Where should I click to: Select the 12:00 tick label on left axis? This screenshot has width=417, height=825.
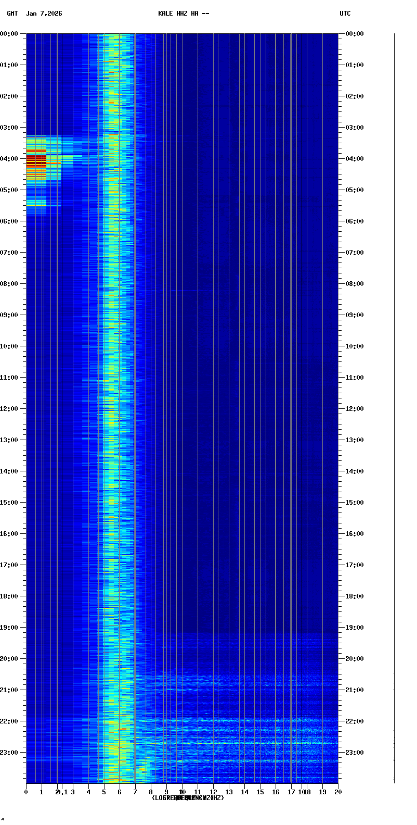[x=9, y=409]
